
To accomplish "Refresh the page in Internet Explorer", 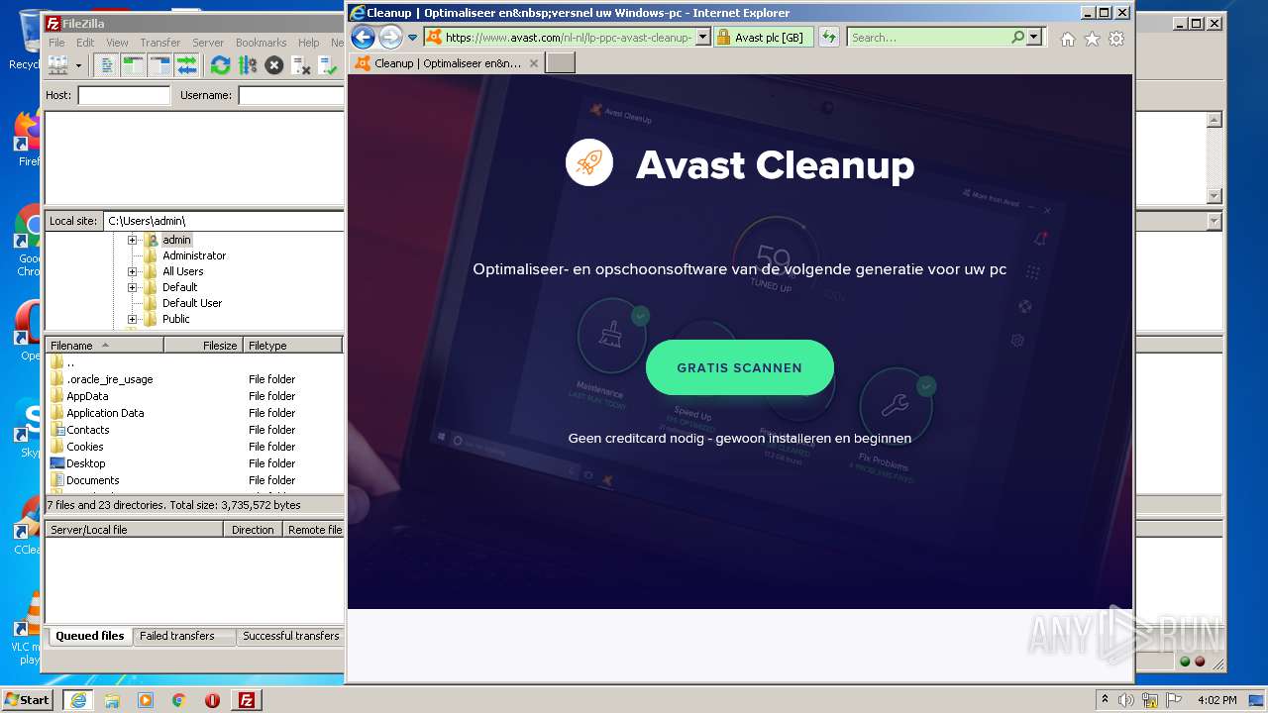I will coord(829,38).
